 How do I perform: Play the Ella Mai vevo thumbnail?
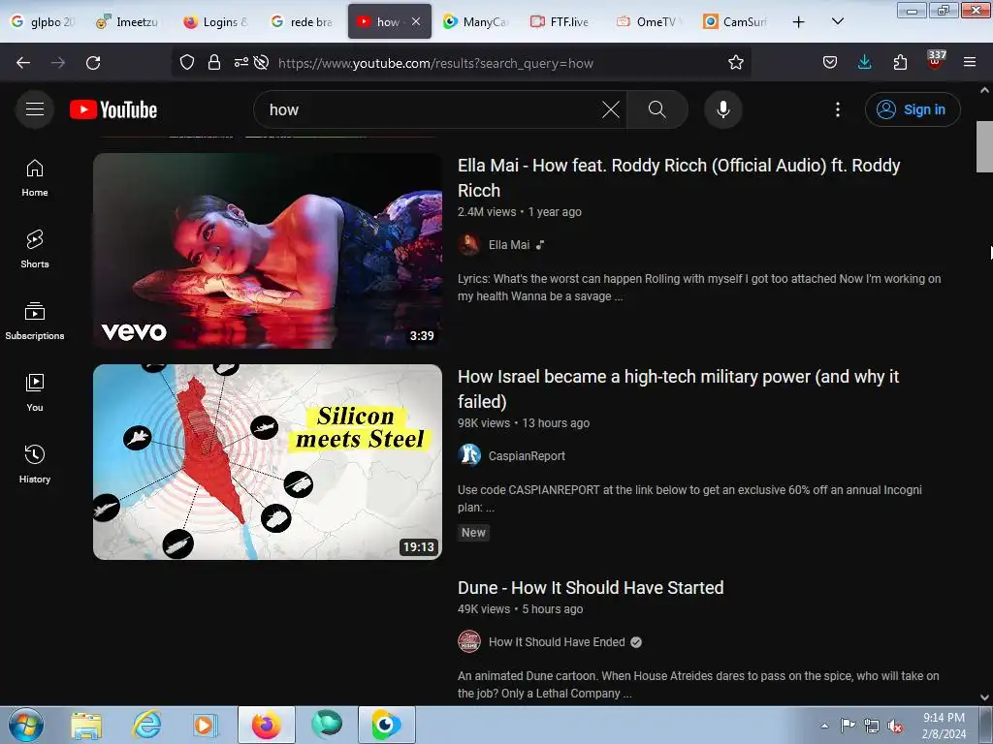pyautogui.click(x=268, y=251)
